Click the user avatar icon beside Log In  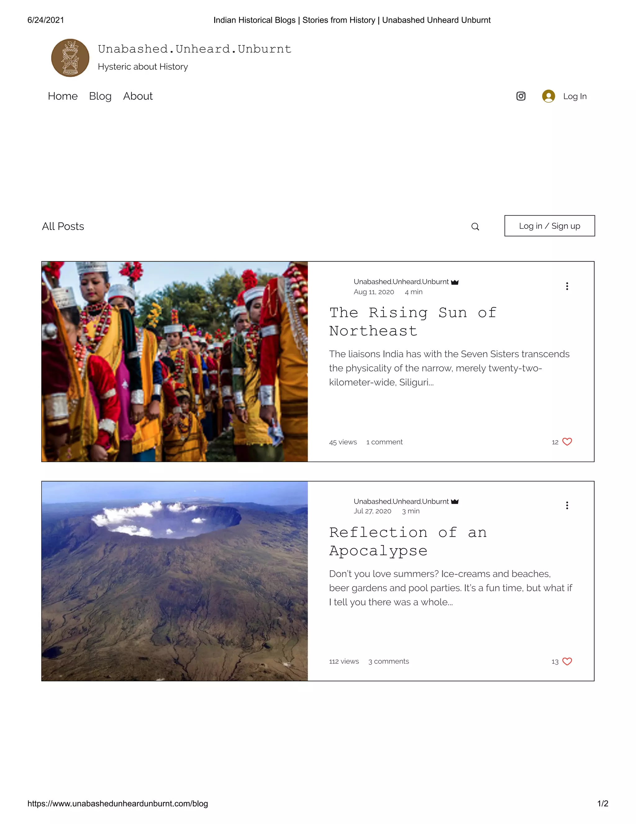[x=548, y=96]
